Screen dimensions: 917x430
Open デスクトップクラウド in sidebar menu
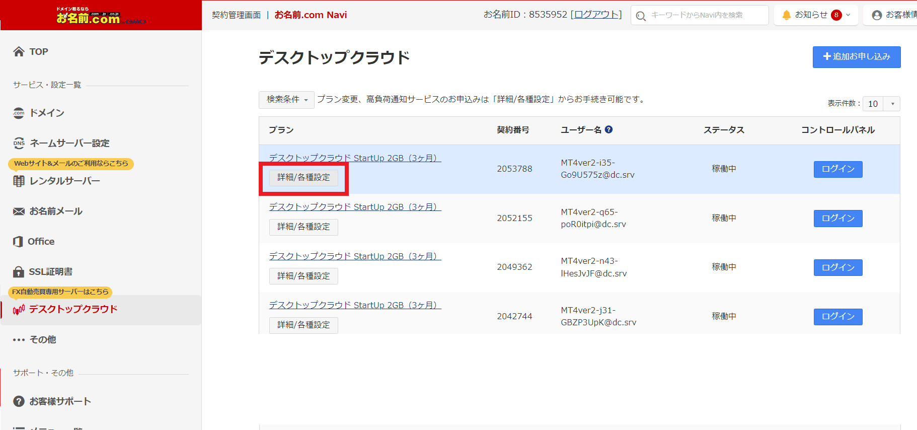point(73,309)
